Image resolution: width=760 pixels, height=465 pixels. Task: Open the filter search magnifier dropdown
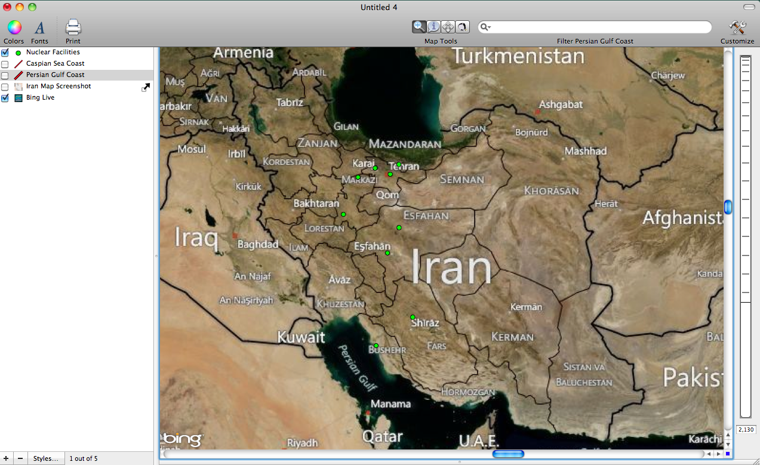486,27
